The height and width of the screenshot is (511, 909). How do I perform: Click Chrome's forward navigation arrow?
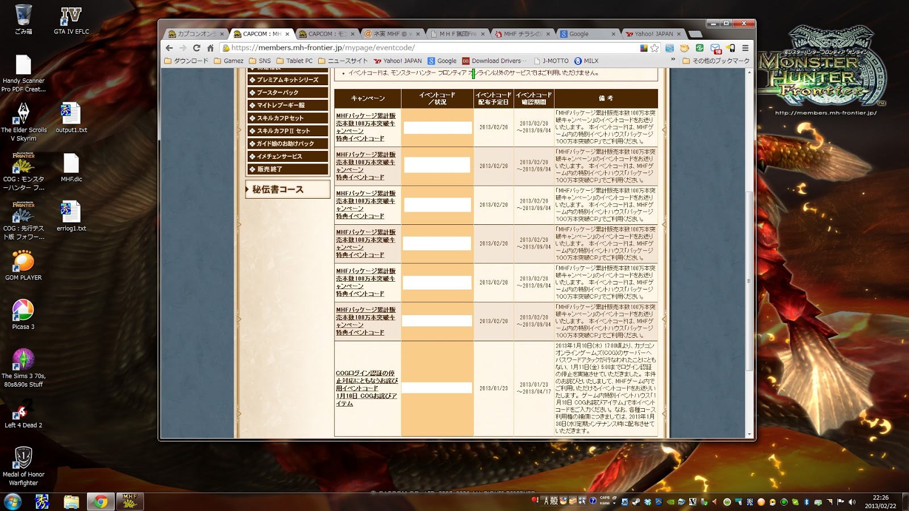183,48
